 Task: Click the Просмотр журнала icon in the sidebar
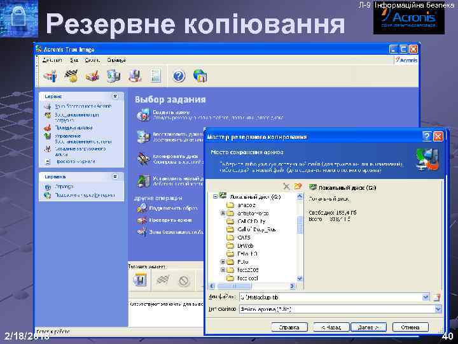[x=48, y=161]
